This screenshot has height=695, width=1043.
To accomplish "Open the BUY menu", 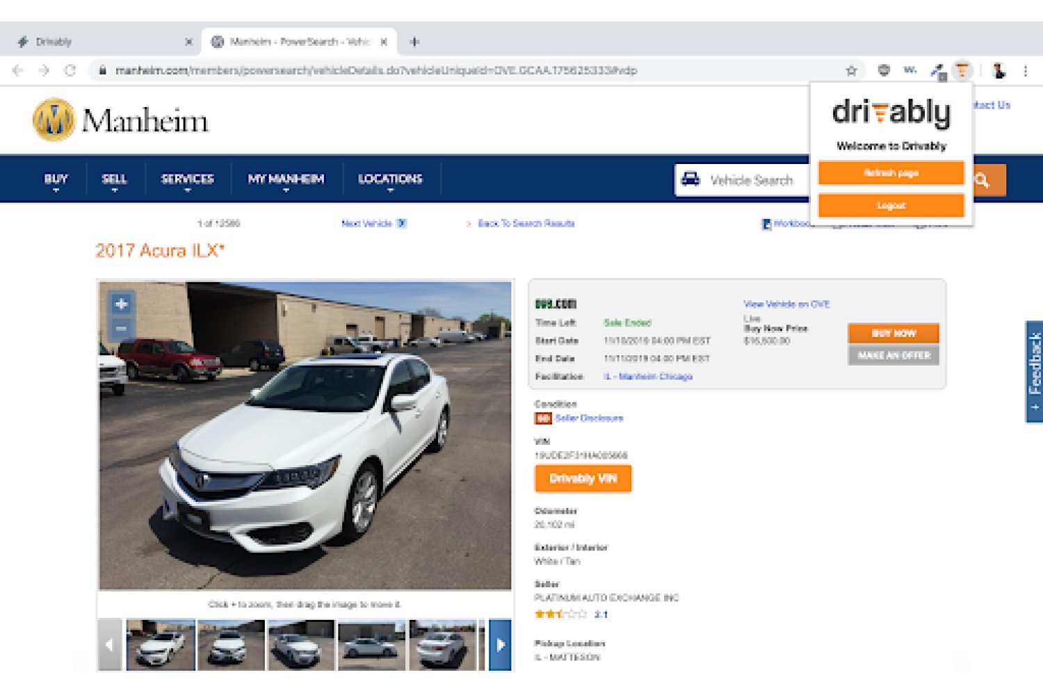I will click(x=56, y=179).
